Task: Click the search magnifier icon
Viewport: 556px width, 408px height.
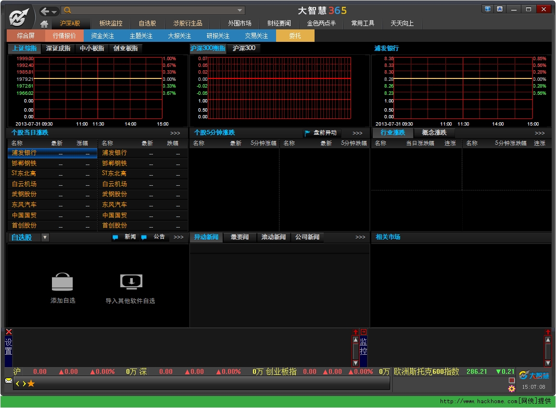Action: click(x=67, y=10)
